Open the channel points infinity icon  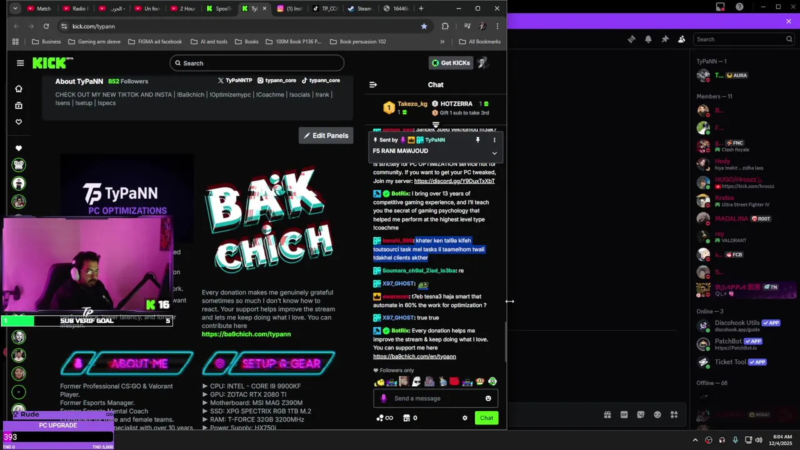(385, 418)
